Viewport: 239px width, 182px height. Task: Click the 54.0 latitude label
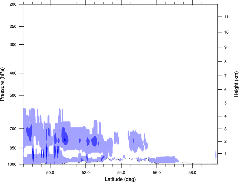pyautogui.click(x=121, y=173)
